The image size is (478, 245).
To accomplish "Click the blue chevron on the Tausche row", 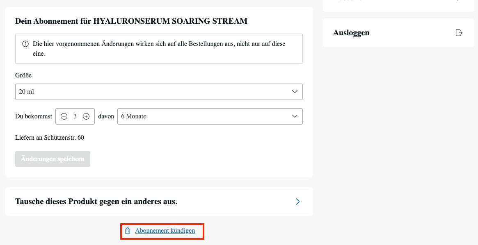I will 298,202.
